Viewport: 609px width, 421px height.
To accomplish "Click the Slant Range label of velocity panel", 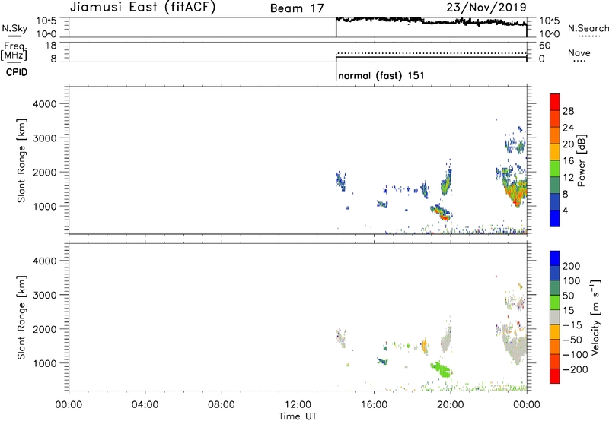I will [21, 317].
